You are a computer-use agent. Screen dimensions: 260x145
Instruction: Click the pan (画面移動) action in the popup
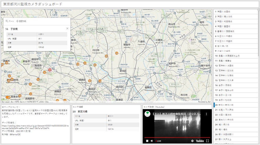click(21, 21)
